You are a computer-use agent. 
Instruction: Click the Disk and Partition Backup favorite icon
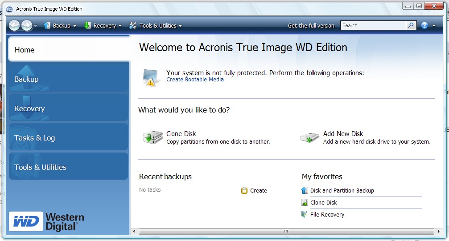pyautogui.click(x=304, y=190)
